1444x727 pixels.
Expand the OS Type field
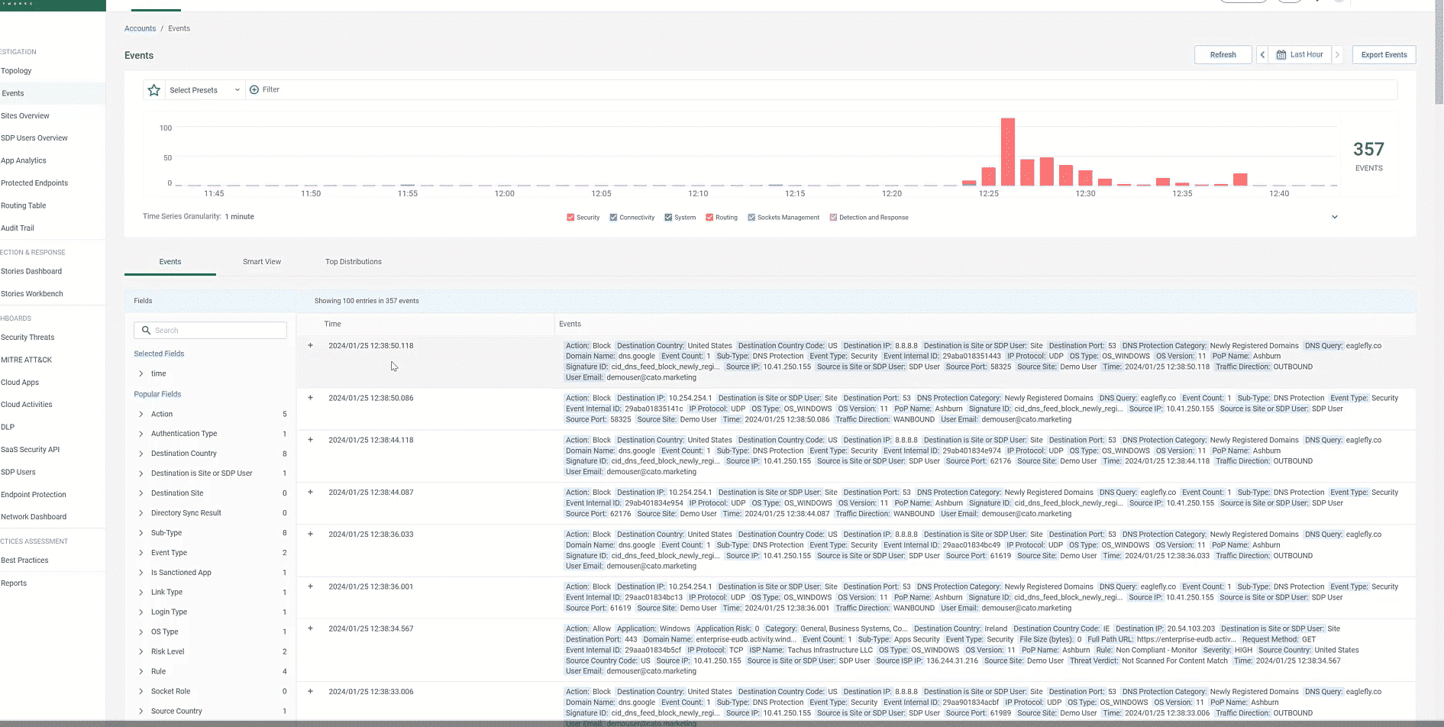tap(141, 632)
